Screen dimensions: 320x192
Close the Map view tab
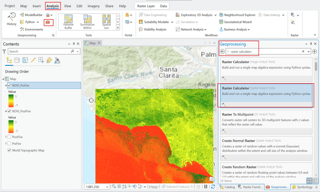click(x=99, y=43)
